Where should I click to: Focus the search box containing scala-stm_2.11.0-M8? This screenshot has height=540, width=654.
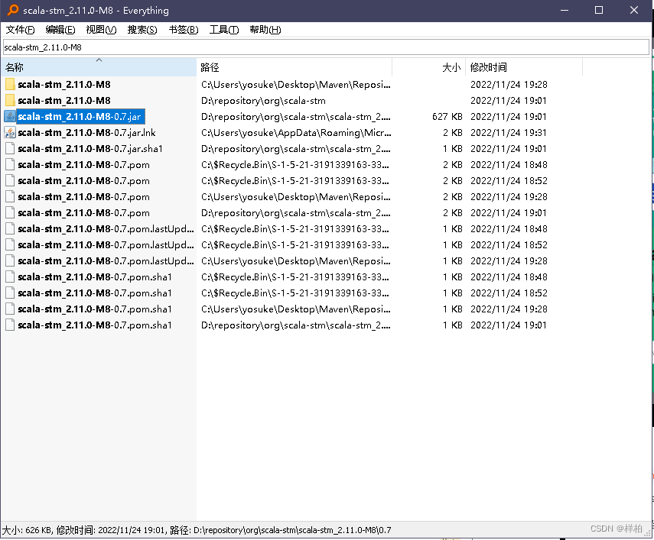(x=326, y=47)
